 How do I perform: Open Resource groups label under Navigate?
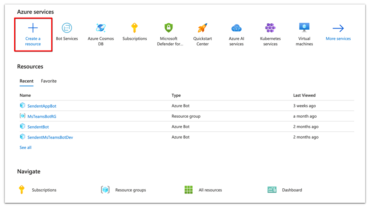tap(130, 190)
